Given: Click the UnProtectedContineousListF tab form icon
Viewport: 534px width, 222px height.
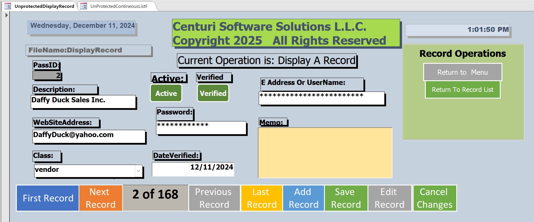Looking at the screenshot, I should (x=84, y=6).
